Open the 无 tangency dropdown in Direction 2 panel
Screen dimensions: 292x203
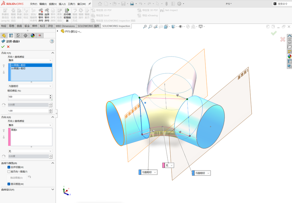(30, 151)
